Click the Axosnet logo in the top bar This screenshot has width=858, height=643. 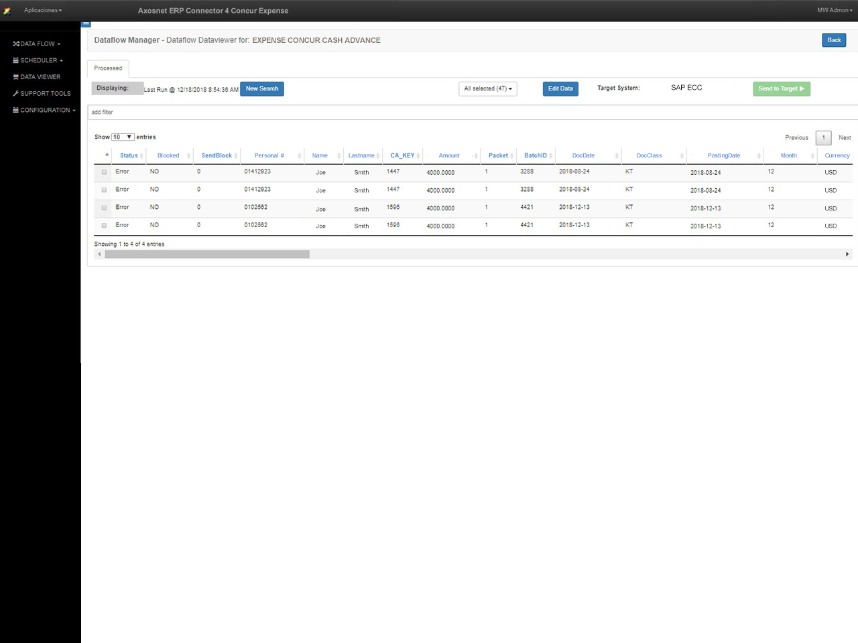point(7,11)
